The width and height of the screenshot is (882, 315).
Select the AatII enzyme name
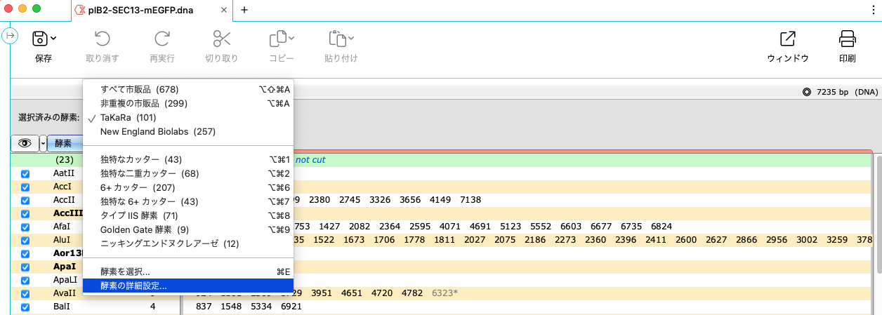[x=64, y=173]
